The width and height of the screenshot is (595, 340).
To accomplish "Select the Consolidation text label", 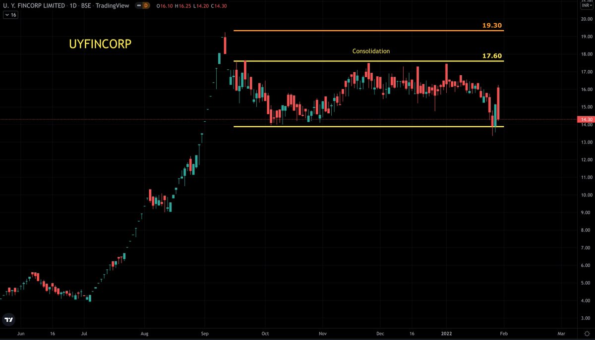I will coord(371,51).
